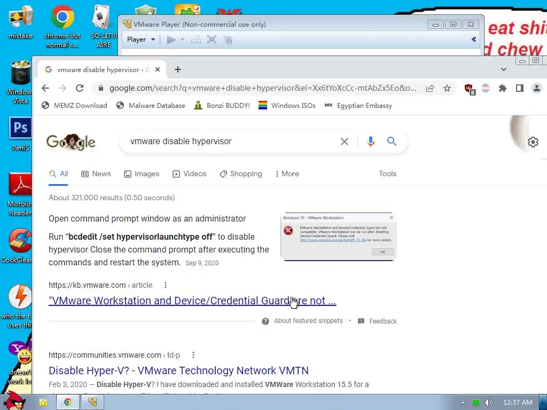
Task: Bookmark this page with the star icon
Action: [447, 88]
